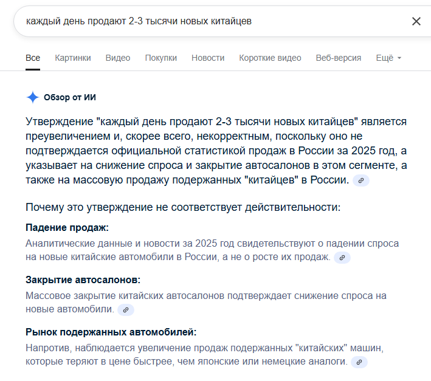Open the Видео results tab
Screen dimensions: 431x381
pyautogui.click(x=118, y=58)
